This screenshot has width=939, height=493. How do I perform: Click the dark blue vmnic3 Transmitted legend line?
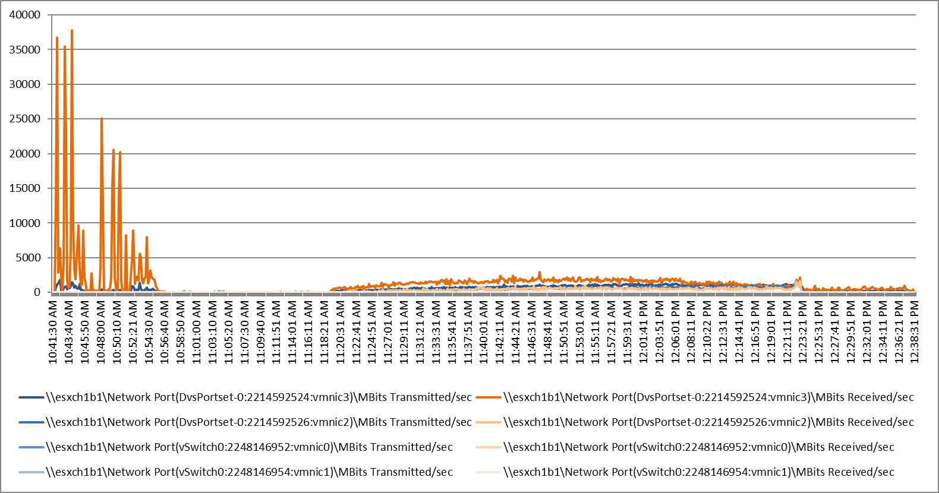(x=31, y=397)
